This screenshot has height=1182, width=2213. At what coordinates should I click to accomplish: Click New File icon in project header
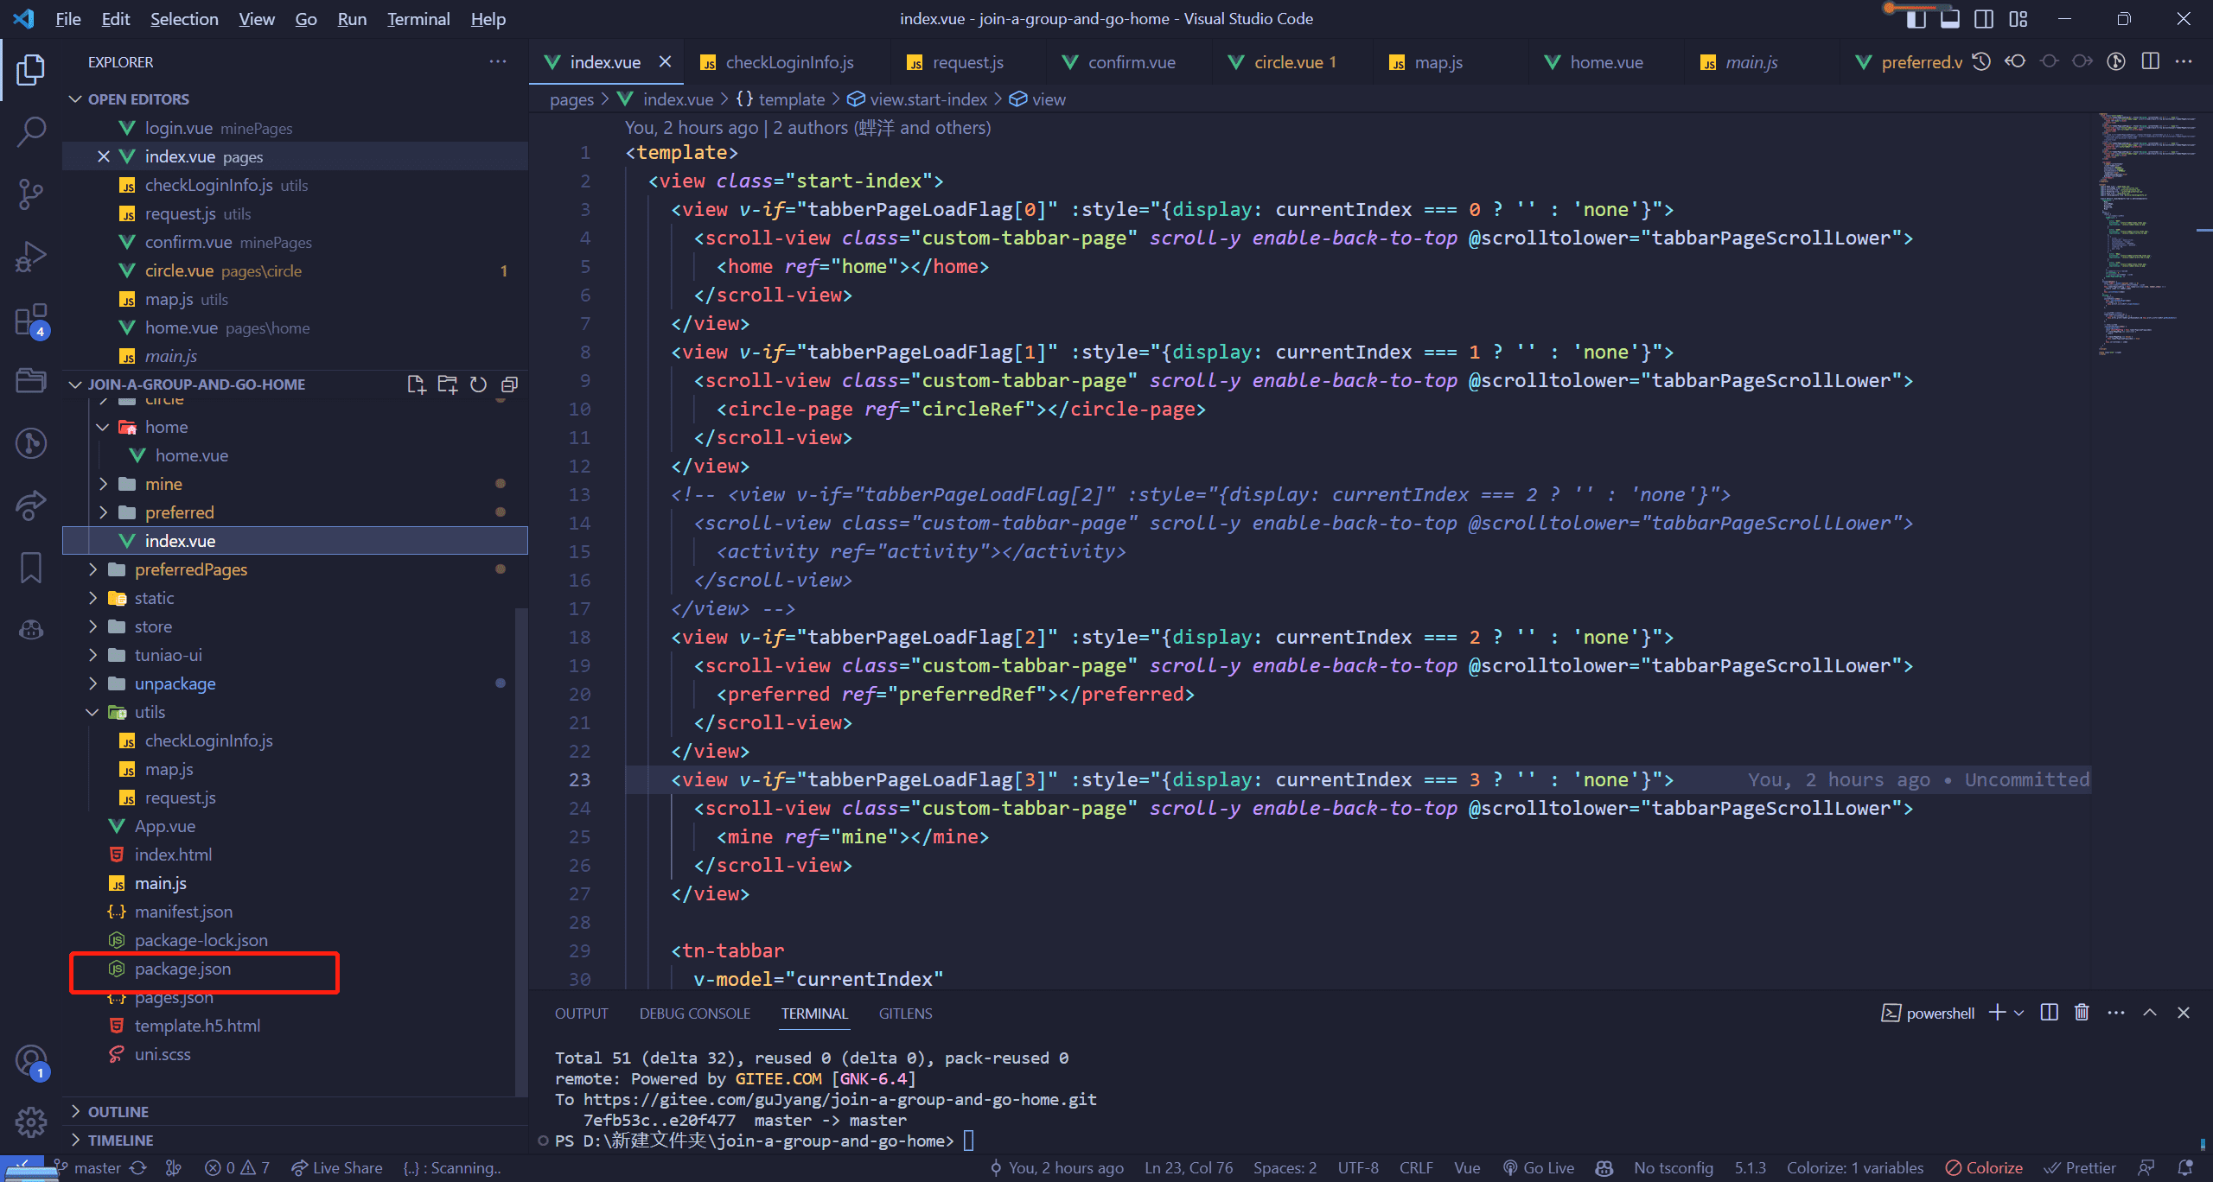click(416, 384)
